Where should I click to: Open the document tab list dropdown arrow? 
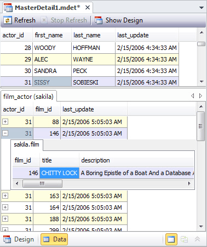click(x=202, y=8)
